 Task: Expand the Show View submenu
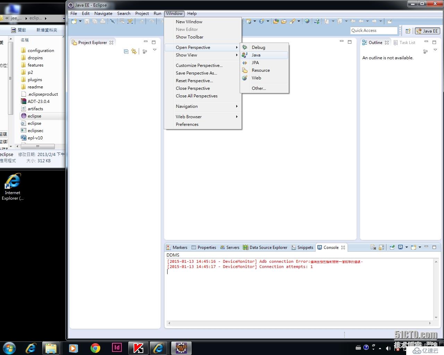[x=203, y=55]
